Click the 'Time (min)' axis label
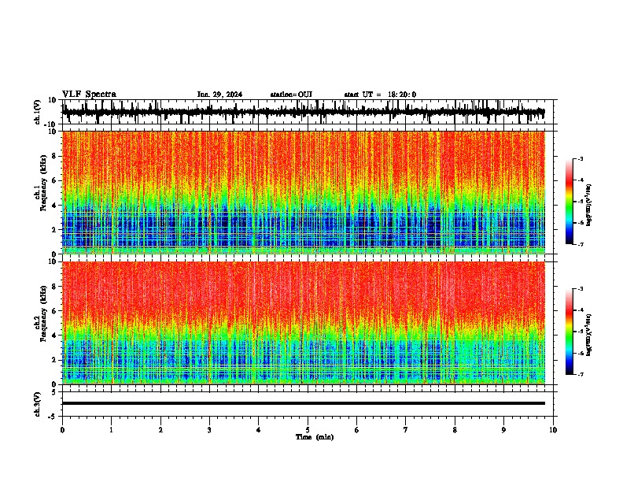Viewport: 623px width, 482px height. click(315, 437)
